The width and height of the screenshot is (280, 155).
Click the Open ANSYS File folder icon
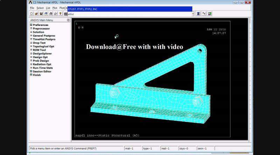point(36,14)
